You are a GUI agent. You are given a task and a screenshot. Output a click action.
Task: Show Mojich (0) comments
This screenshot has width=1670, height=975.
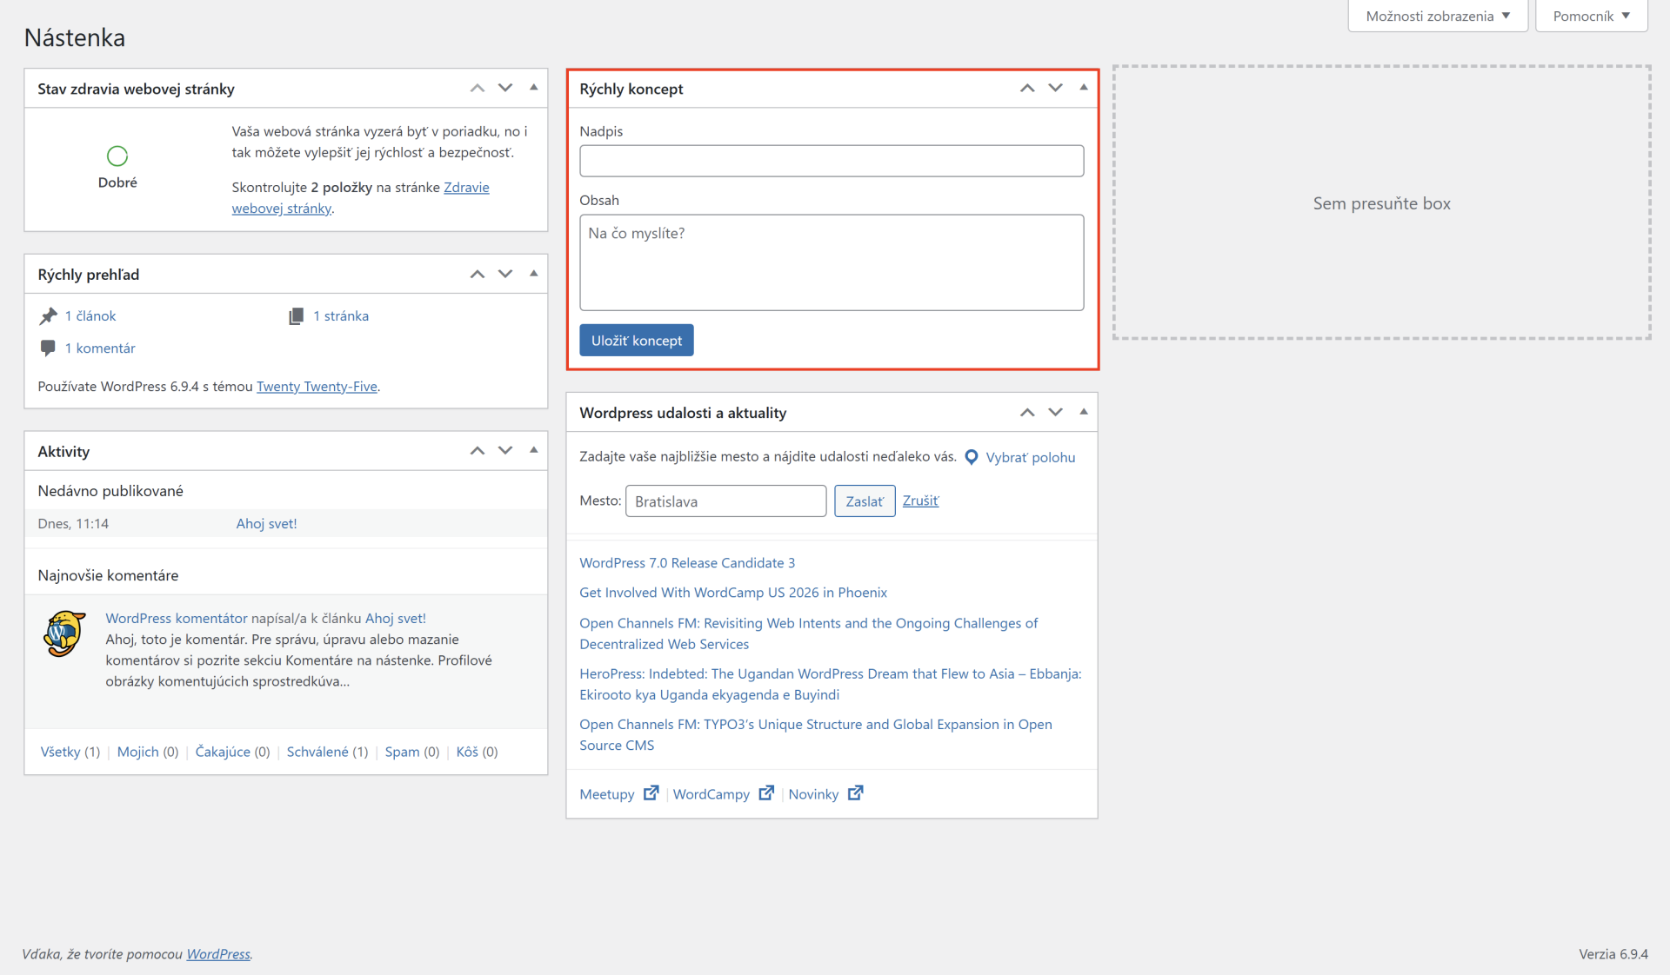coord(148,751)
